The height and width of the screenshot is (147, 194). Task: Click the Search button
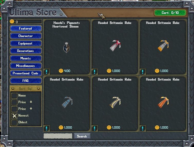pos(82,136)
